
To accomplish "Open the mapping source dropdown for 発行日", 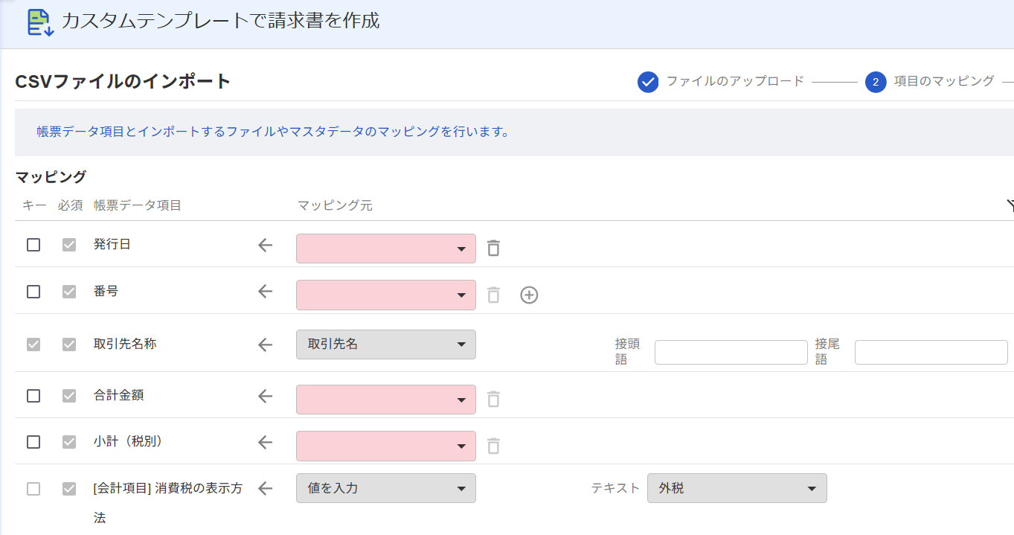I will pyautogui.click(x=386, y=249).
